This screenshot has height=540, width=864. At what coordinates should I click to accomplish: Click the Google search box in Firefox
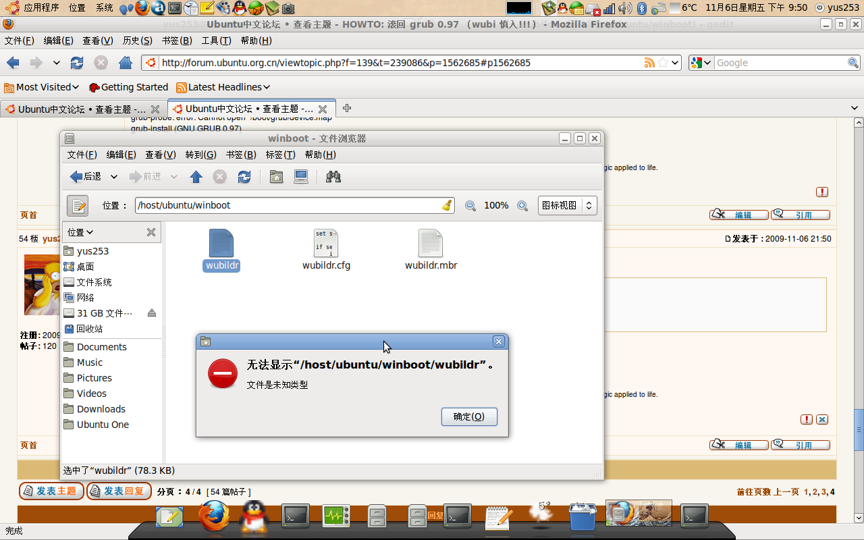click(x=781, y=63)
